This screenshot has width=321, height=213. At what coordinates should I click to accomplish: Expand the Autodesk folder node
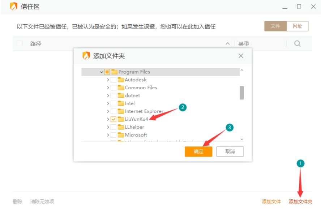(x=108, y=80)
